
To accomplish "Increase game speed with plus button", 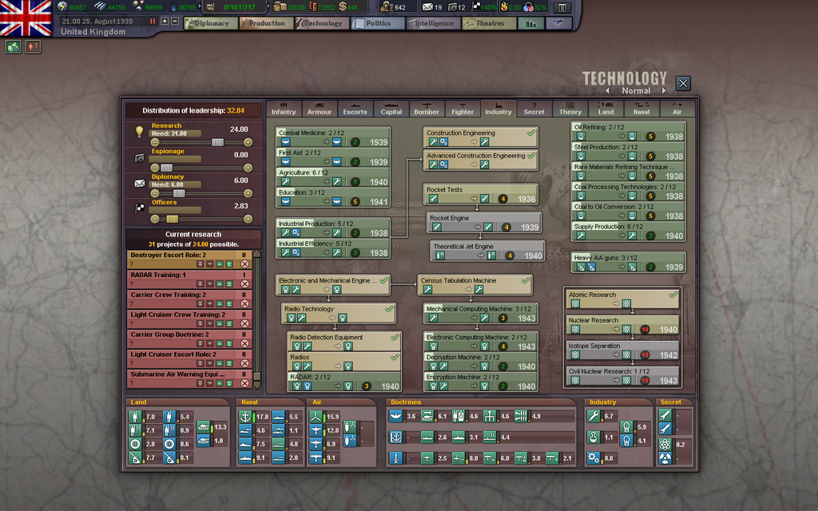I will (165, 22).
